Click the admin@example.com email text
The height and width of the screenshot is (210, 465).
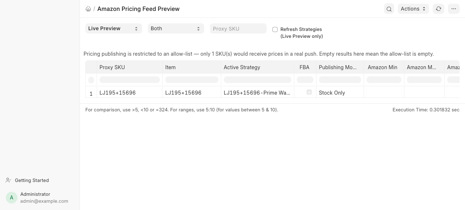[44, 201]
